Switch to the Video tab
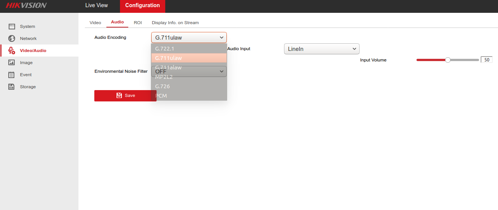 (95, 23)
